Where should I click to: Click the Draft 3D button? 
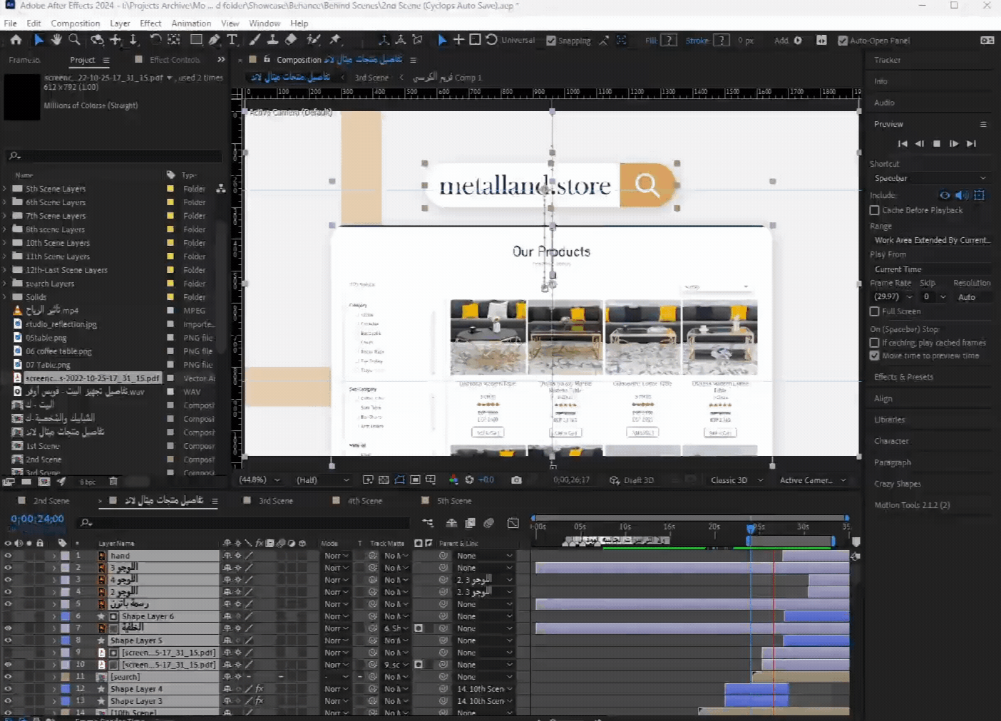[x=632, y=480]
